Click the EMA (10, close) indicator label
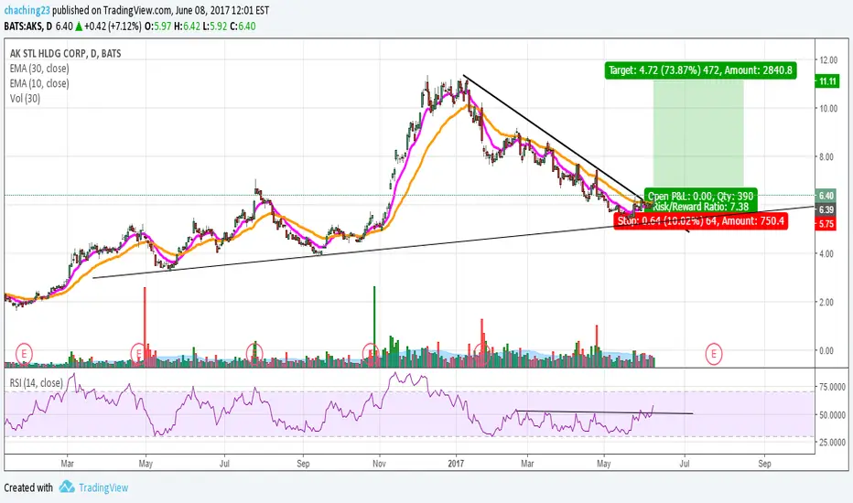 tap(39, 84)
